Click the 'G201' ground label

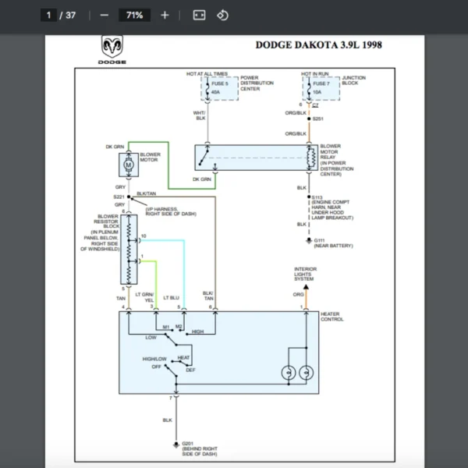click(187, 444)
